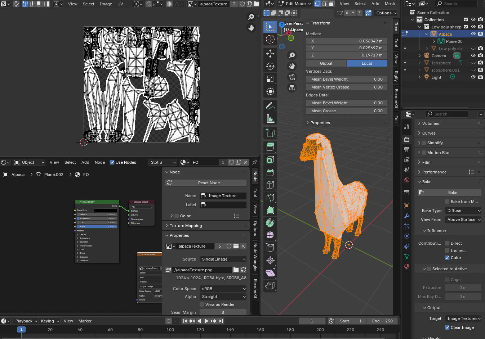Open the alpacaTexture.png file browser folder icon
Screen dimensions: 485x339
[236, 270]
